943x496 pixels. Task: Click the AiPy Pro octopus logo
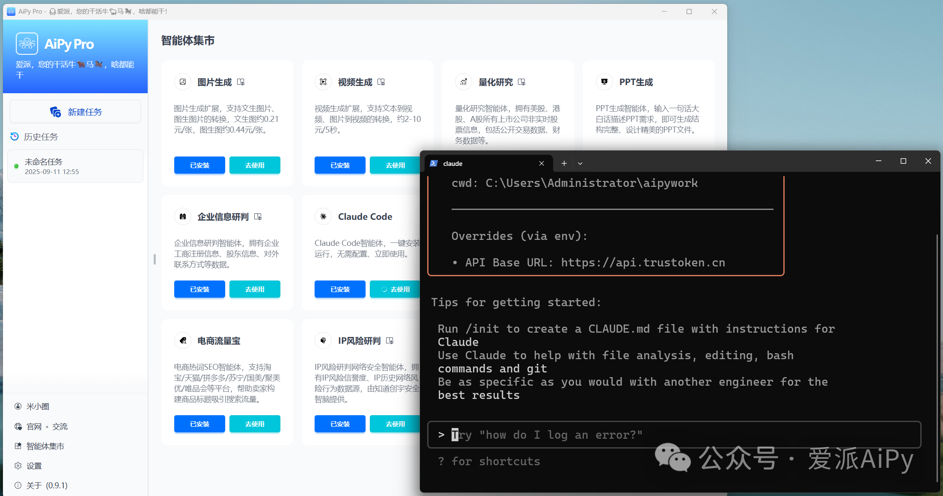tap(27, 44)
